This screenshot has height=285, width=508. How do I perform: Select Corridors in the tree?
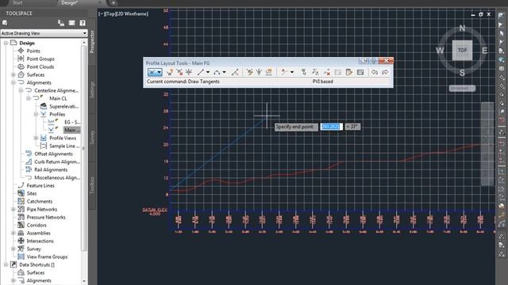[37, 225]
